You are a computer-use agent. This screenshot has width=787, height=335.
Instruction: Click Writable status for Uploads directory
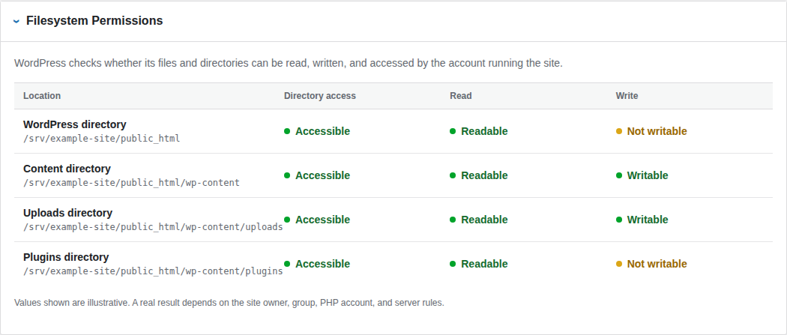(648, 220)
